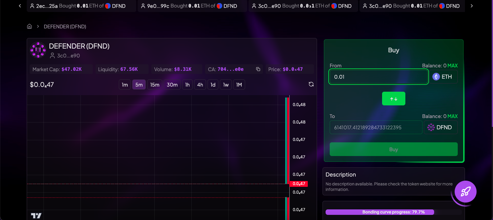493x220 pixels.
Task: Click the TradingView logo on chart
Action: [x=36, y=215]
